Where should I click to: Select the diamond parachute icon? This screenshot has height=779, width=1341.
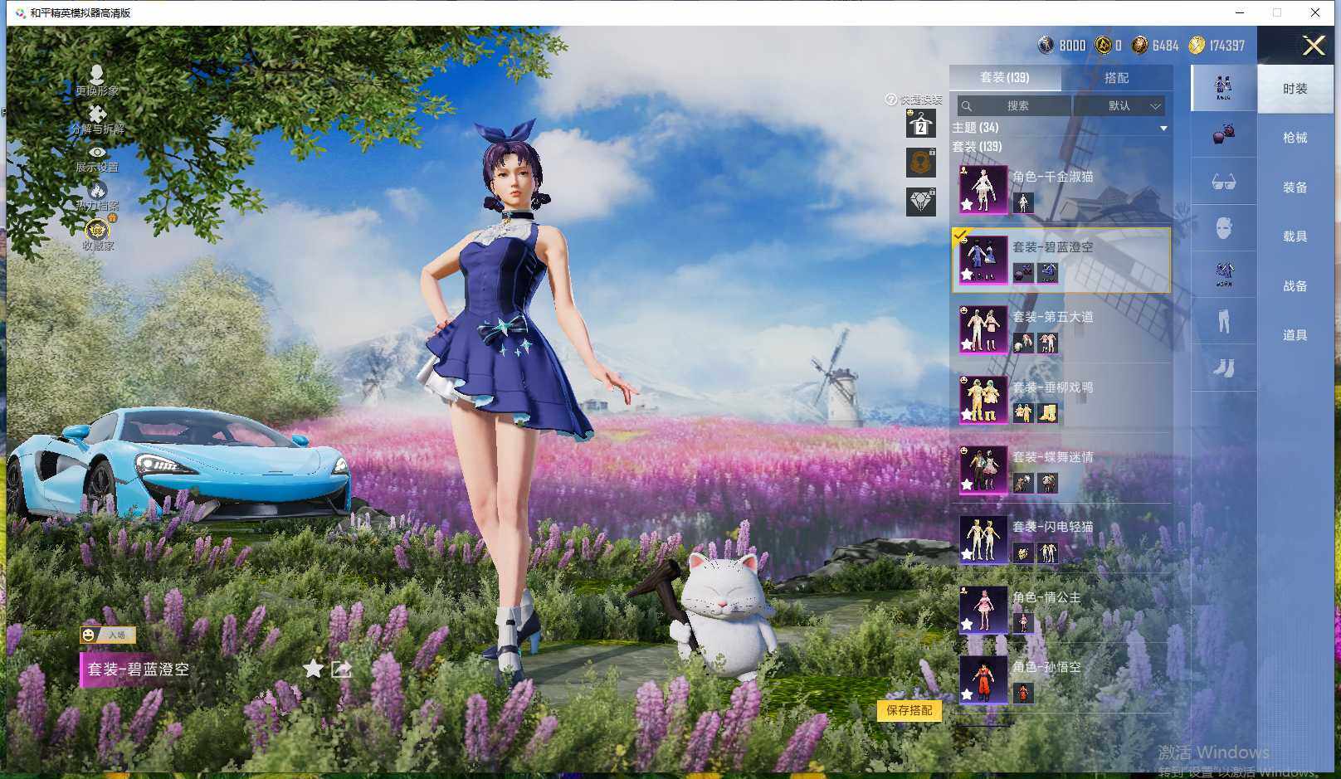[x=919, y=202]
